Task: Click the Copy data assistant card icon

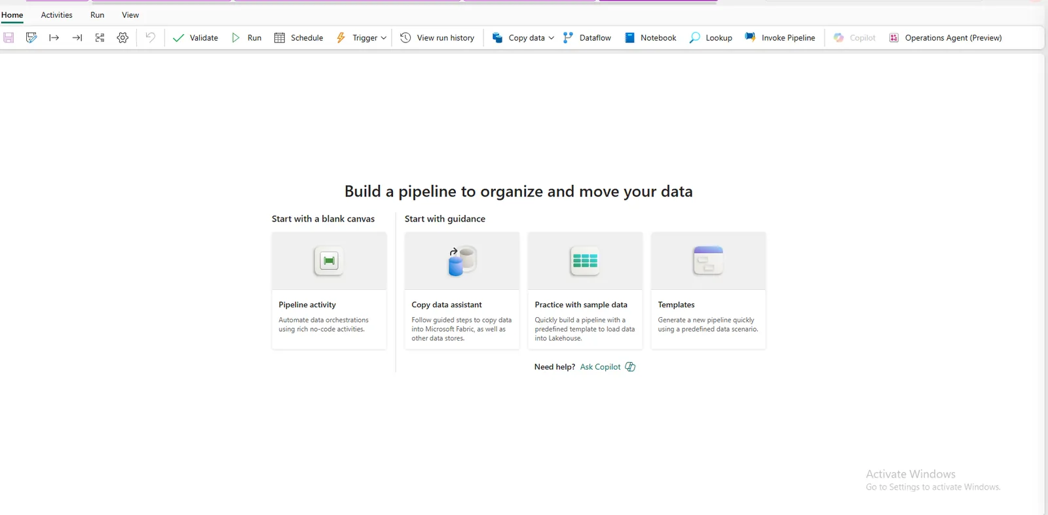Action: (462, 261)
